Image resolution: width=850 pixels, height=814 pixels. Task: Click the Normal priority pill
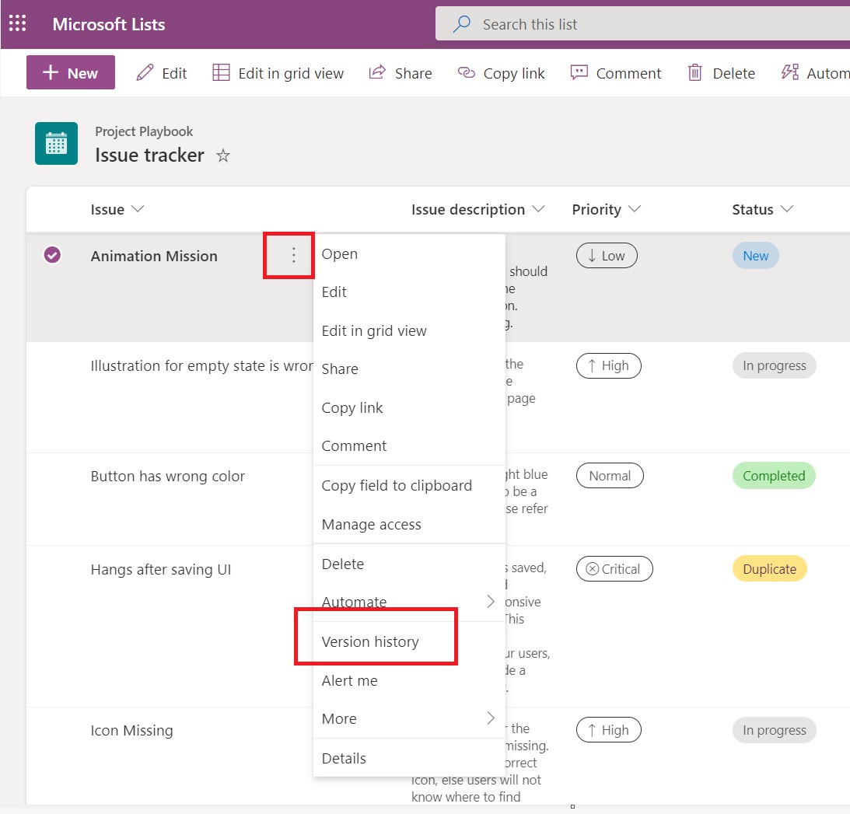610,475
